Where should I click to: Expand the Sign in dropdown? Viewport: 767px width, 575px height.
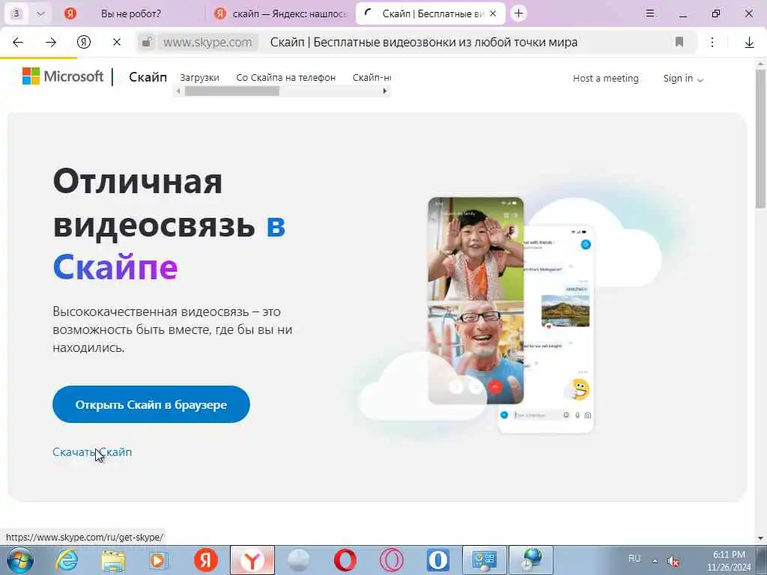683,78
